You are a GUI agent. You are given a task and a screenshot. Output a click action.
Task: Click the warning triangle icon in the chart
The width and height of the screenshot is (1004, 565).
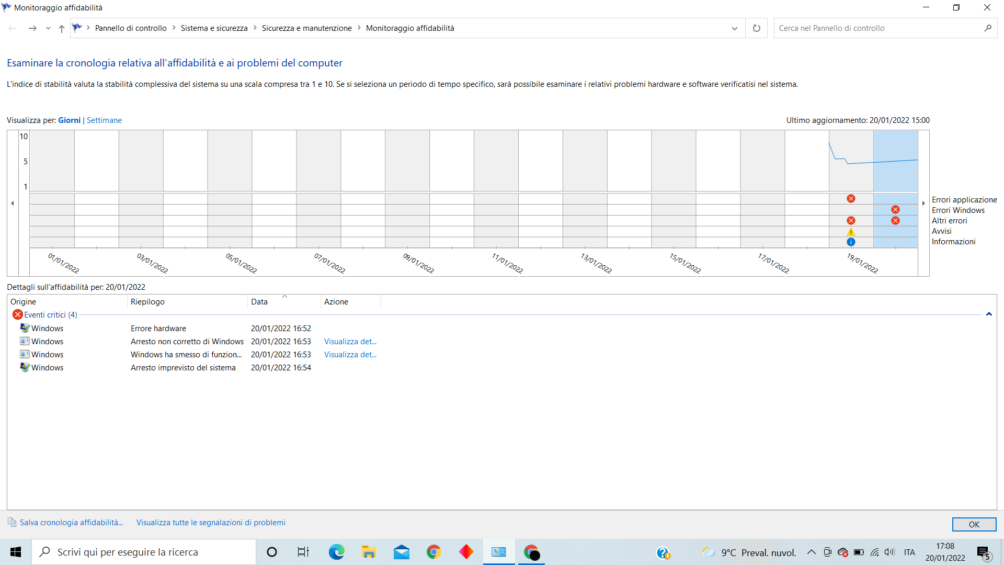coord(851,232)
